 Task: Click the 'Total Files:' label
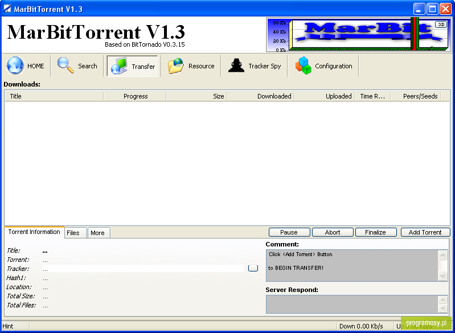(x=21, y=305)
